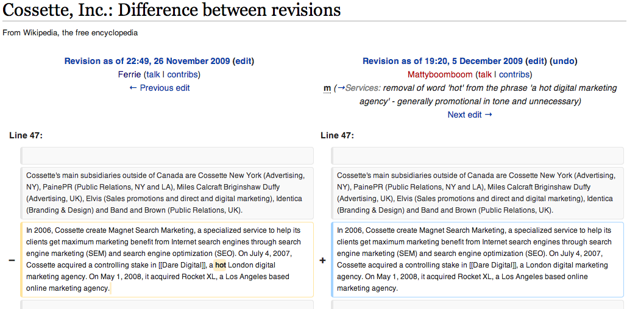Screen dimensions: 638x309
Task: Click the plus sign addition marker
Action: [x=322, y=260]
